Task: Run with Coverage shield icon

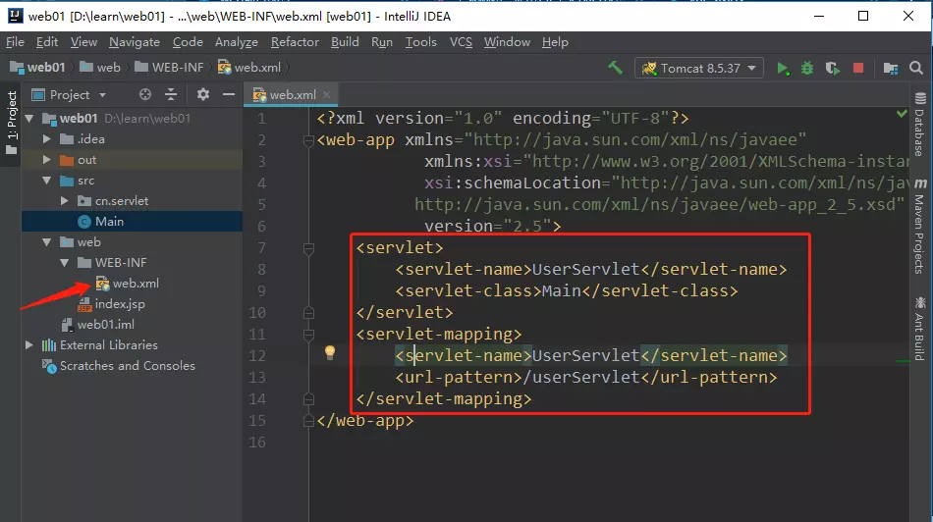Action: tap(833, 69)
